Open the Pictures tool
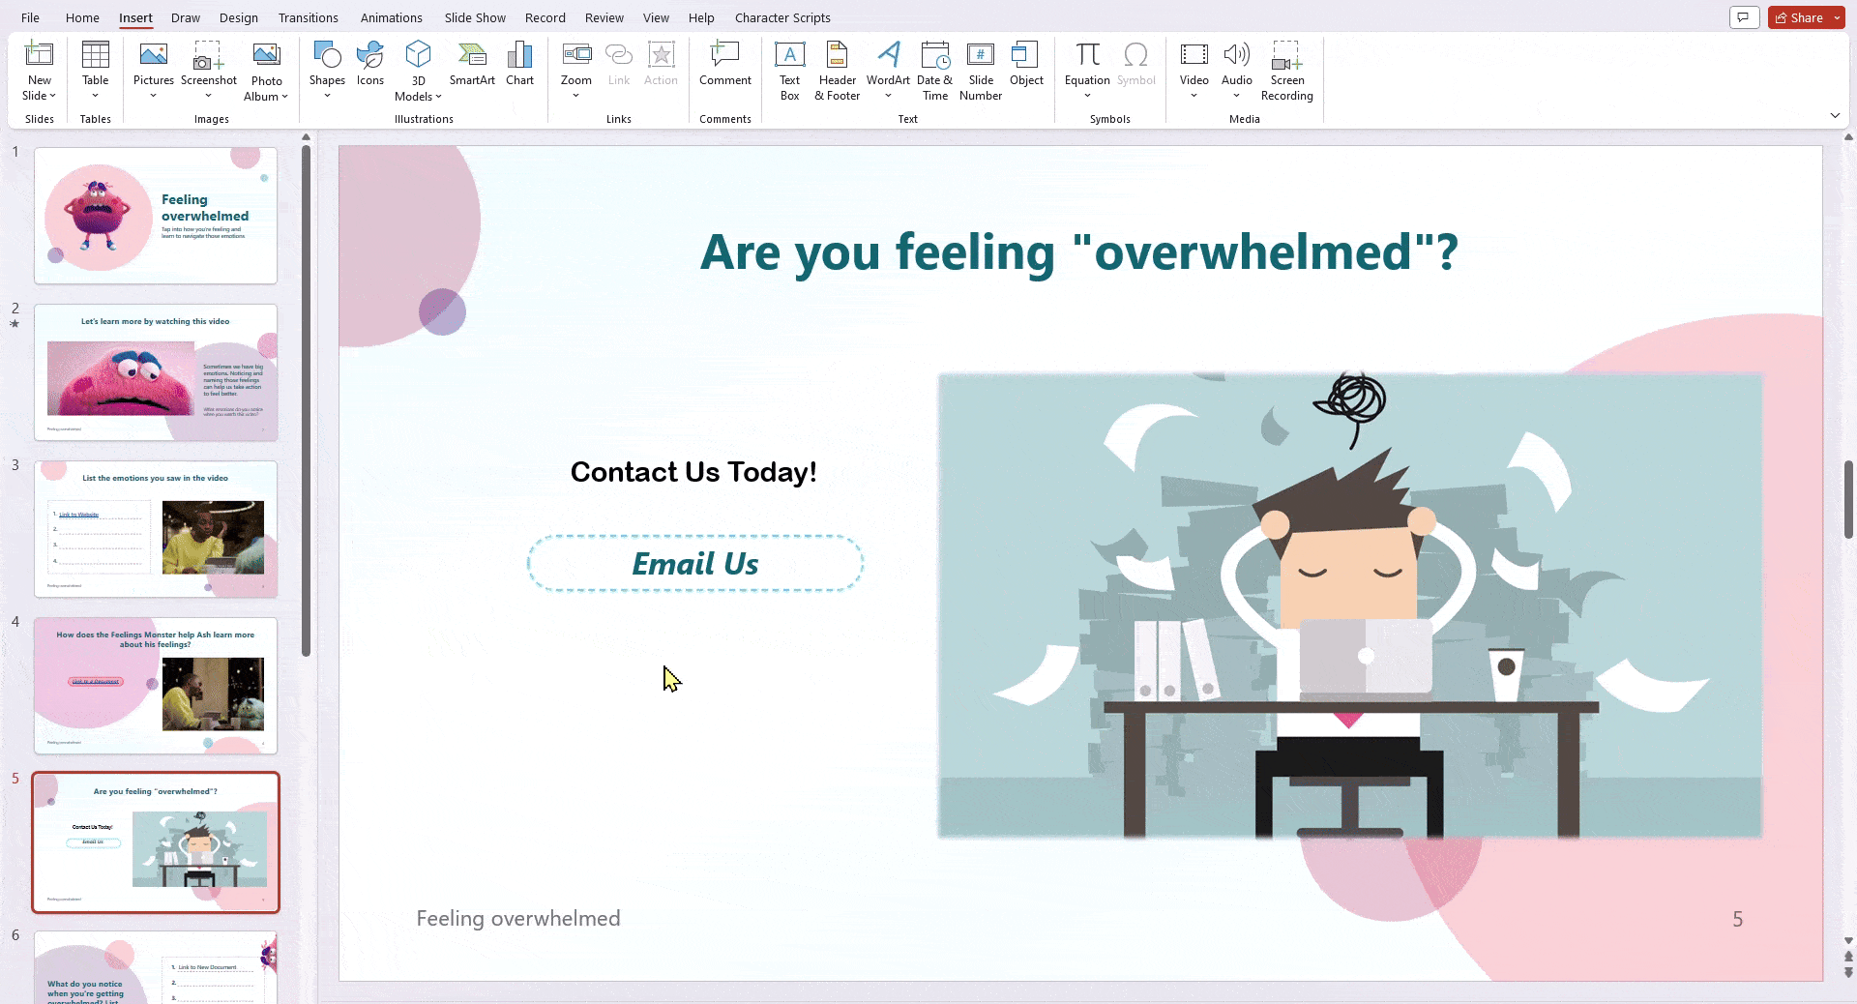 pyautogui.click(x=152, y=68)
